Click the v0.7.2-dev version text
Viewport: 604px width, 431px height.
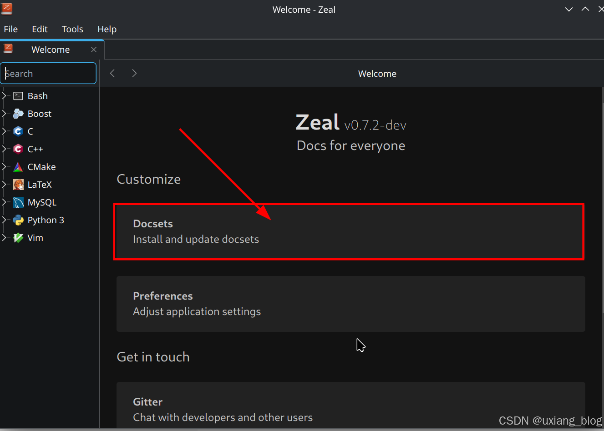tap(375, 125)
